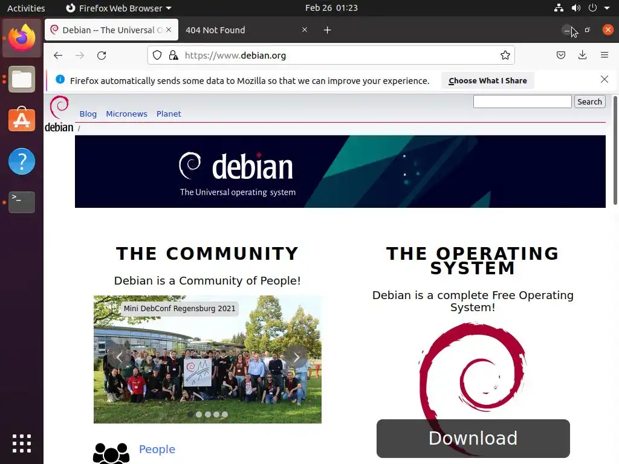Save page to Pocket
619x464 pixels.
point(560,55)
